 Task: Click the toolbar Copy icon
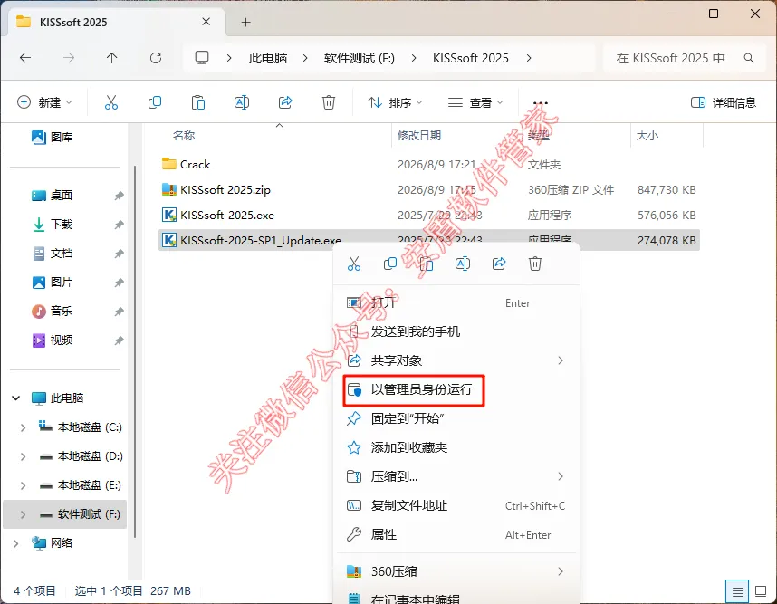(x=155, y=102)
